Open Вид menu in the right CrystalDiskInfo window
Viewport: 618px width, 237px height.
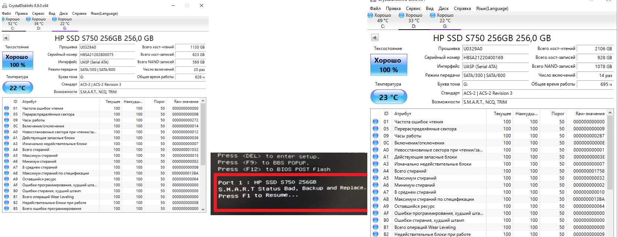pyautogui.click(x=430, y=8)
